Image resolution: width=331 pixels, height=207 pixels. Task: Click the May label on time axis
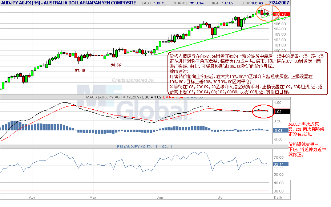tap(93, 198)
